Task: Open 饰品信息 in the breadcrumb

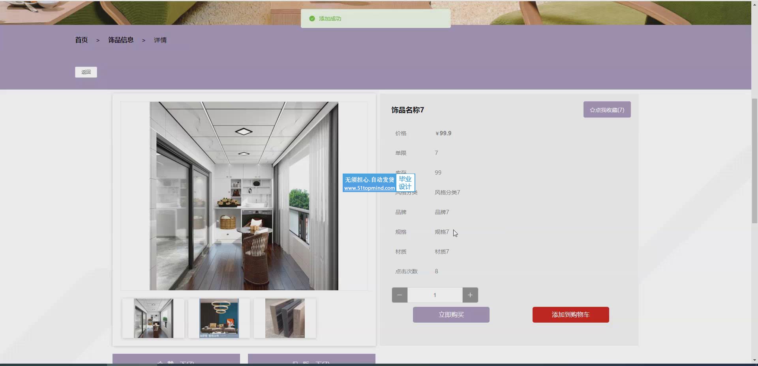Action: point(121,40)
